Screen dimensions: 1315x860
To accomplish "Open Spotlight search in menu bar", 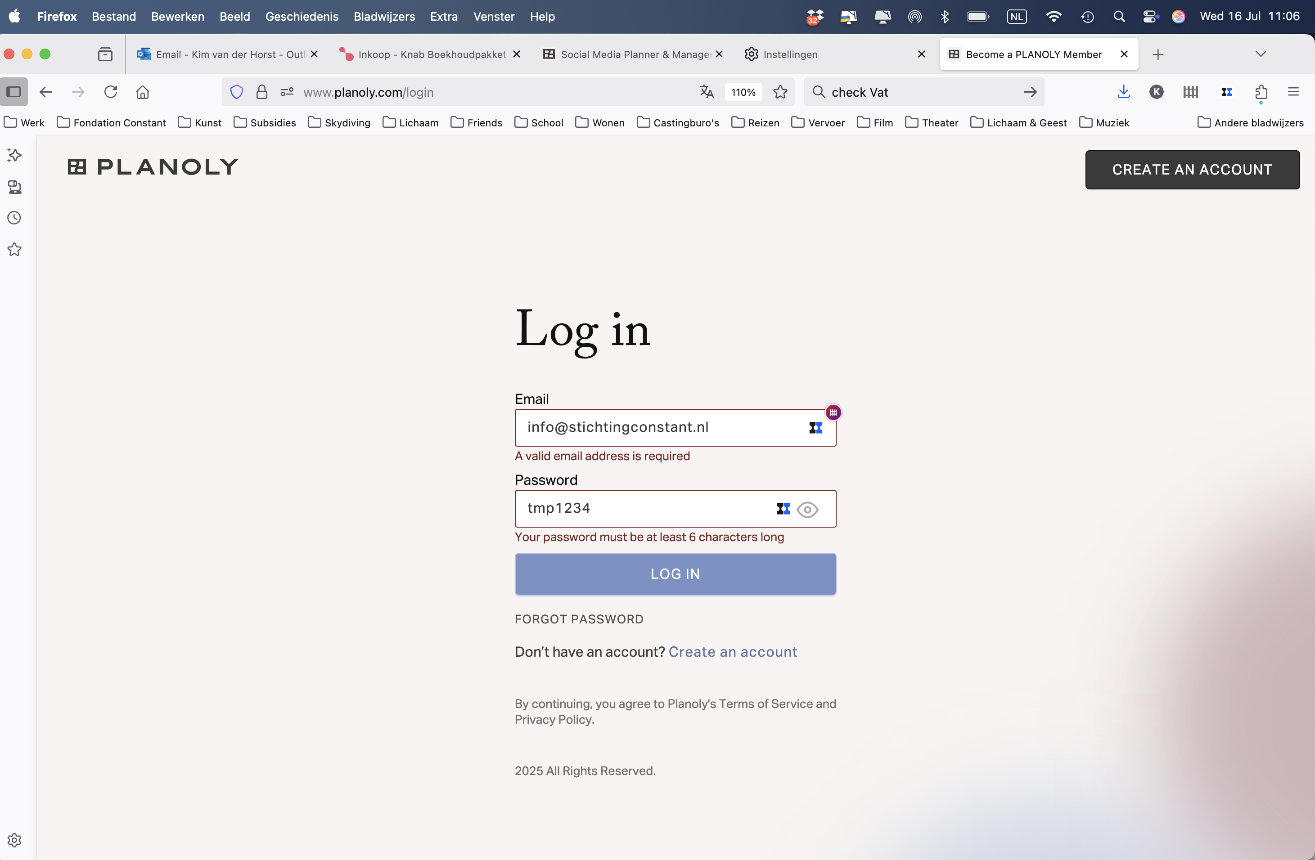I will [x=1119, y=17].
